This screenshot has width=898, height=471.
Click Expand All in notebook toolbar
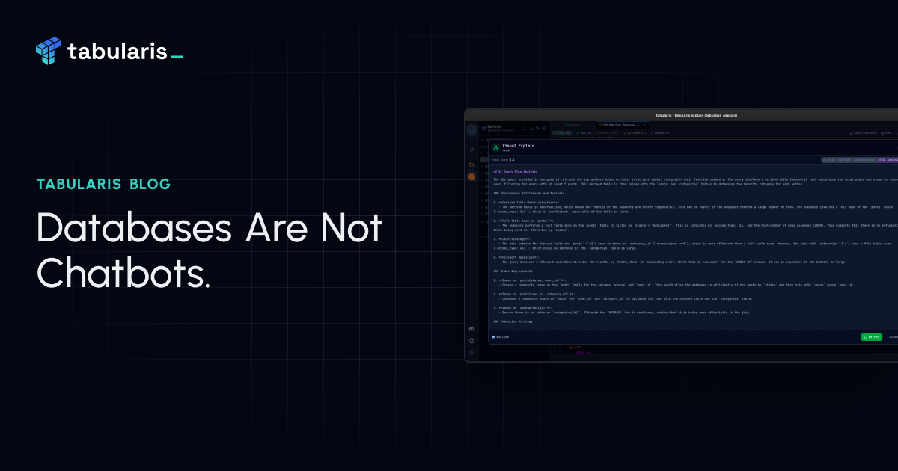click(662, 133)
